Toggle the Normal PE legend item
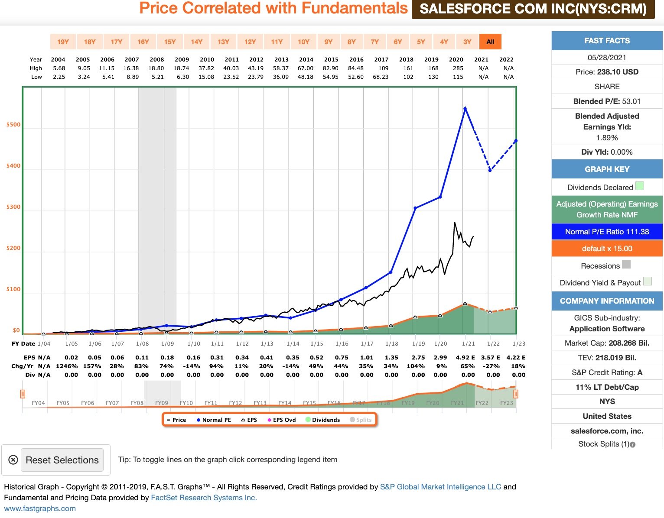The width and height of the screenshot is (664, 518). (x=214, y=420)
